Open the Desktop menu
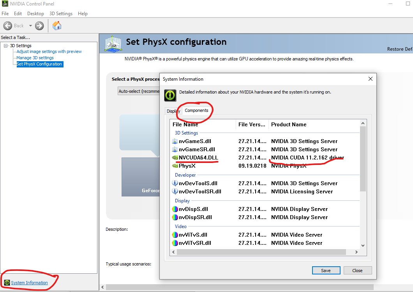The image size is (413, 292). (x=35, y=13)
